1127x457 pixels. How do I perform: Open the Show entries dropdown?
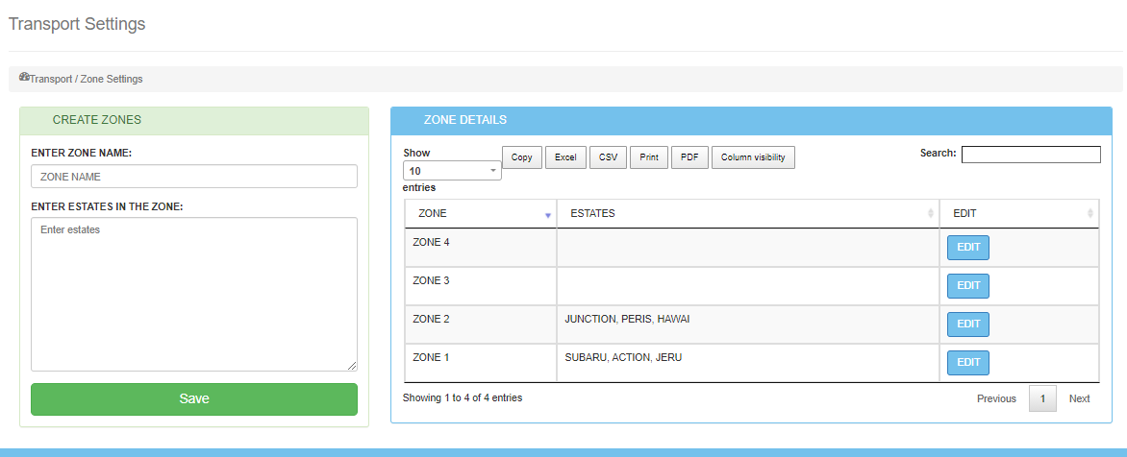pyautogui.click(x=452, y=171)
